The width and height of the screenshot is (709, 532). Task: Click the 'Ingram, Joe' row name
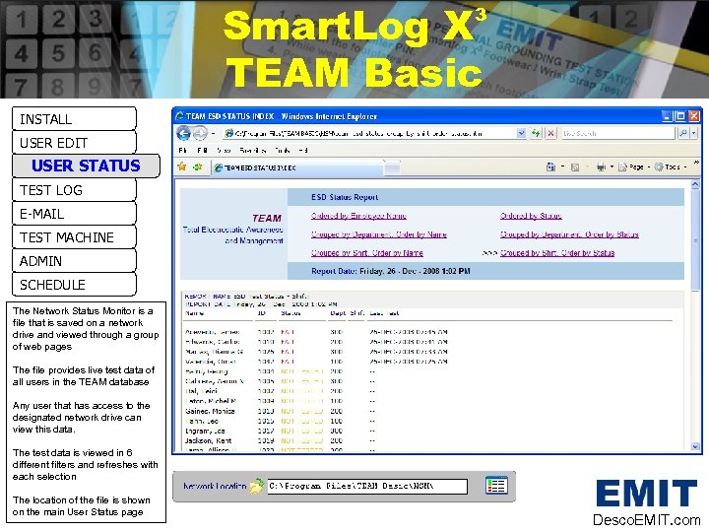(205, 431)
